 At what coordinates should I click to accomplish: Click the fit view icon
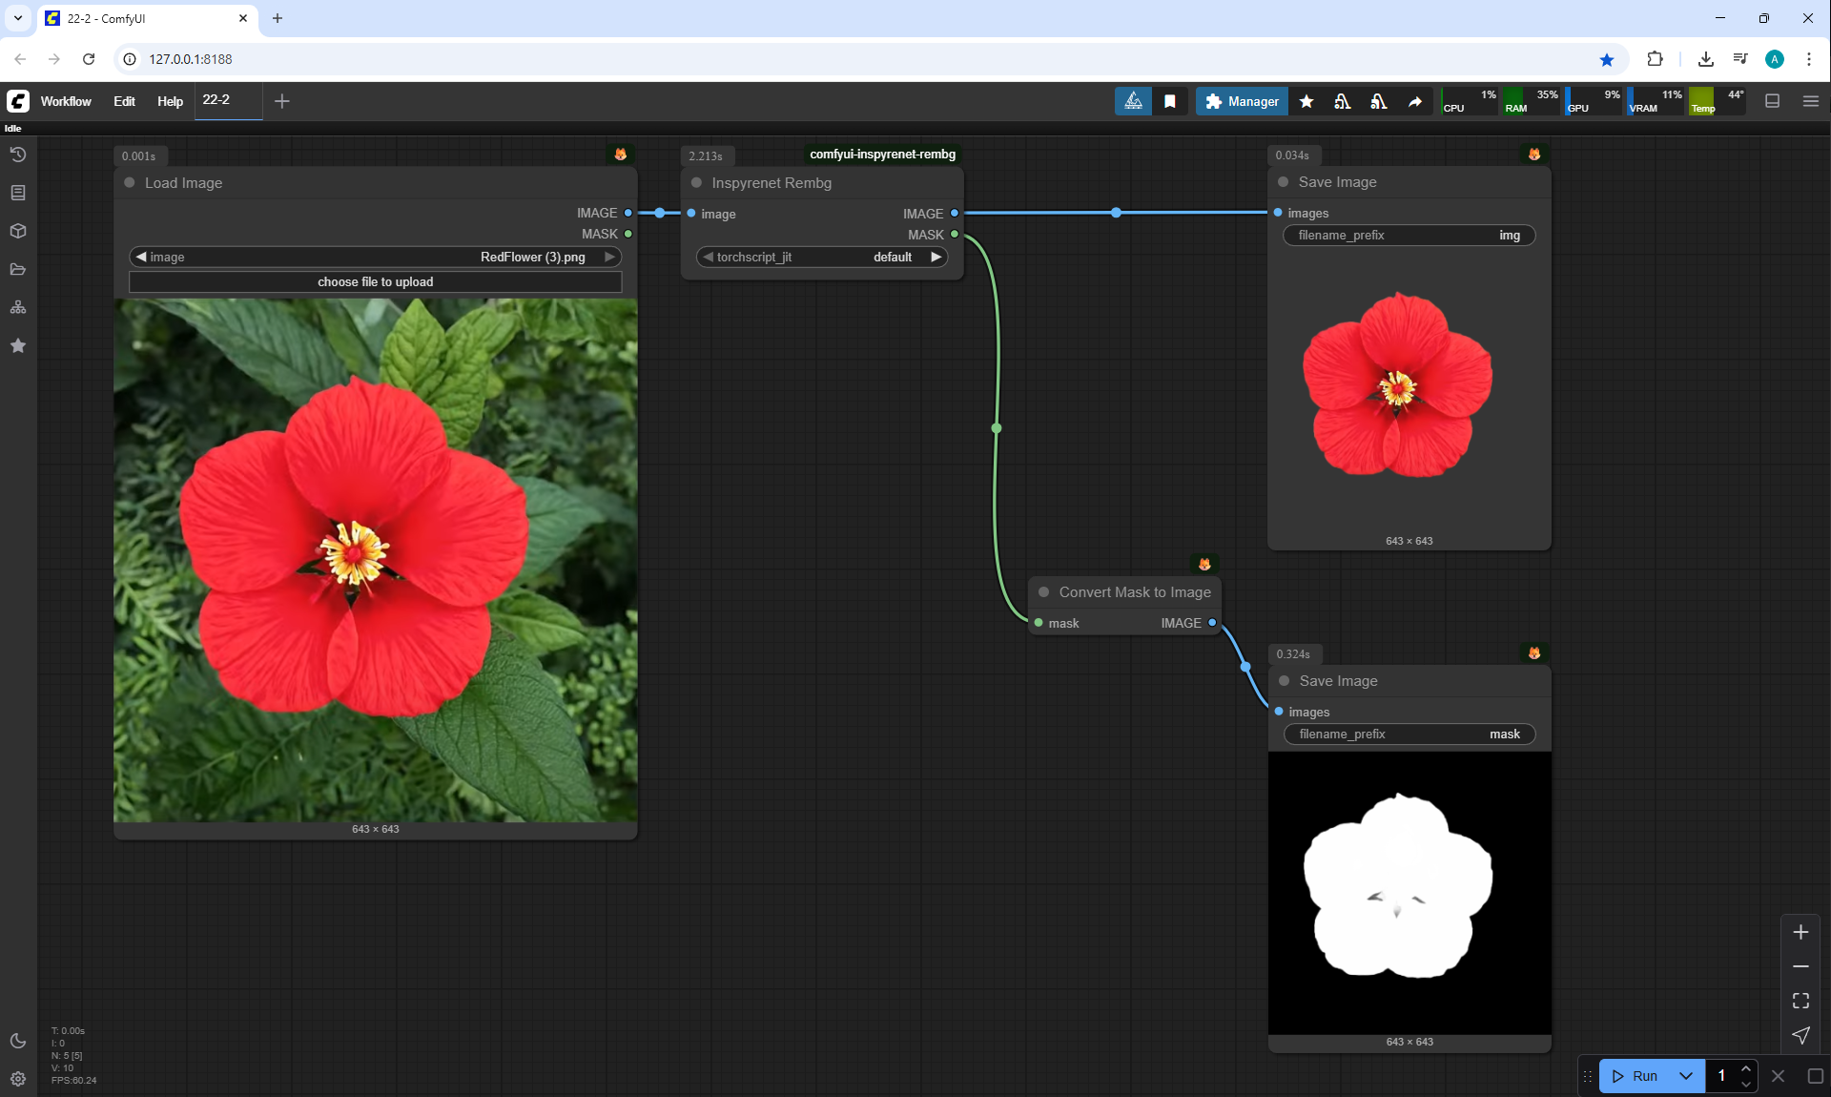(1800, 1001)
